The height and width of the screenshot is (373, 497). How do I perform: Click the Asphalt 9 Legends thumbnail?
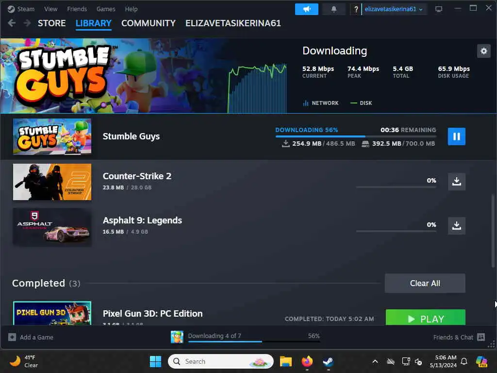coord(52,226)
